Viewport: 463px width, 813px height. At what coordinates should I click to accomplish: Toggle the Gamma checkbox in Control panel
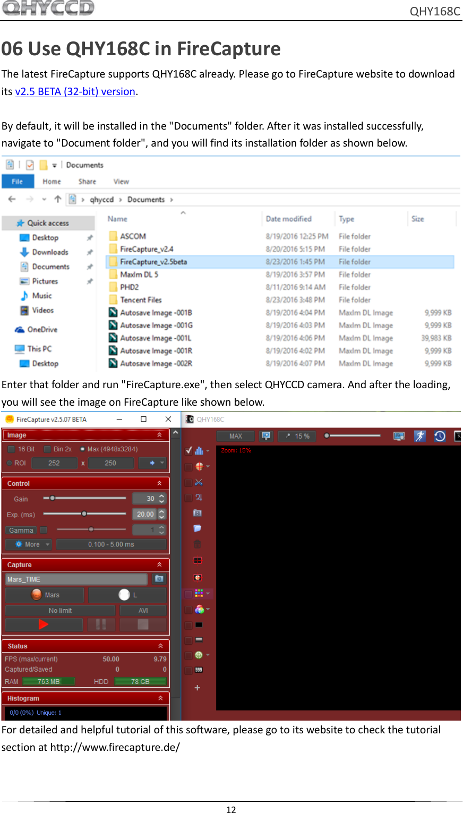(44, 529)
